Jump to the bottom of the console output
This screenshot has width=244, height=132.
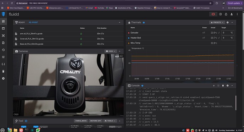pos(214,86)
